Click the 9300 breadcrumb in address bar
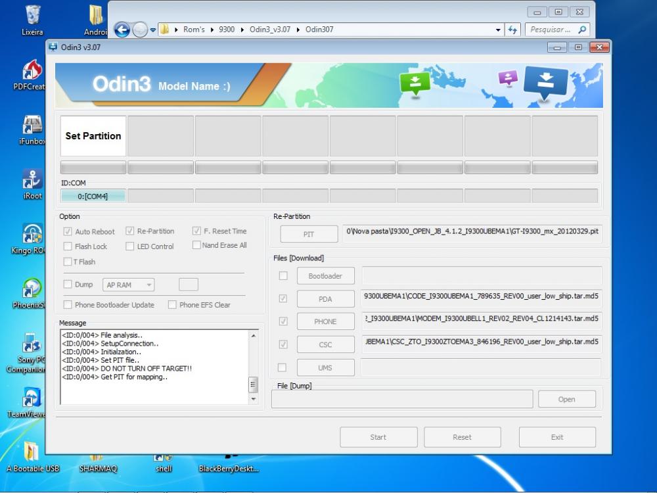This screenshot has height=493, width=657. pyautogui.click(x=227, y=30)
